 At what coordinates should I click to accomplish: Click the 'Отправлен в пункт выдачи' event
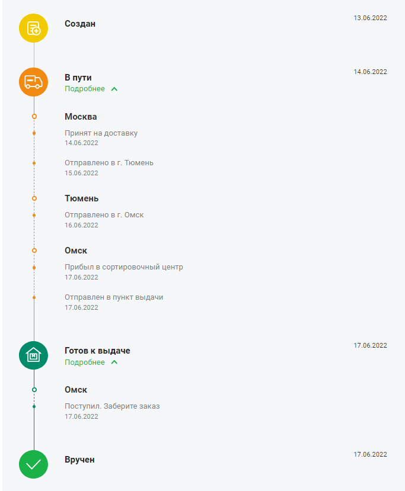point(114,297)
